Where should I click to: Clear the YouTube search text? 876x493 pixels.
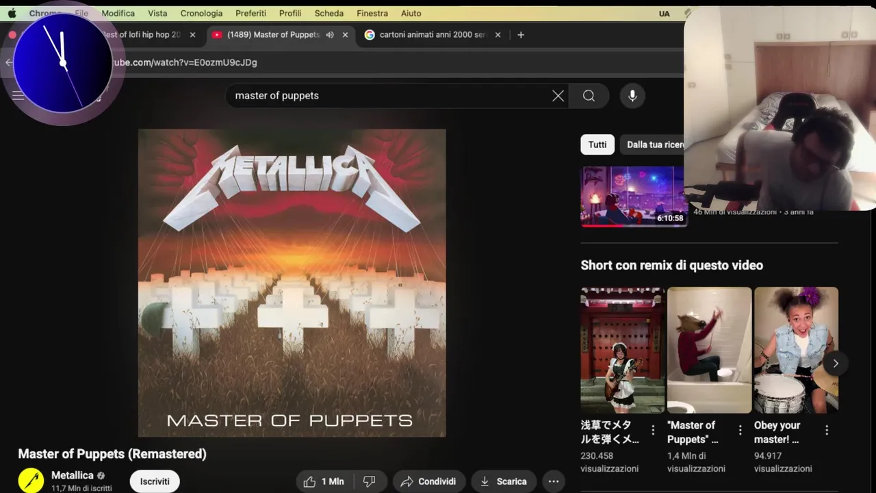tap(558, 96)
